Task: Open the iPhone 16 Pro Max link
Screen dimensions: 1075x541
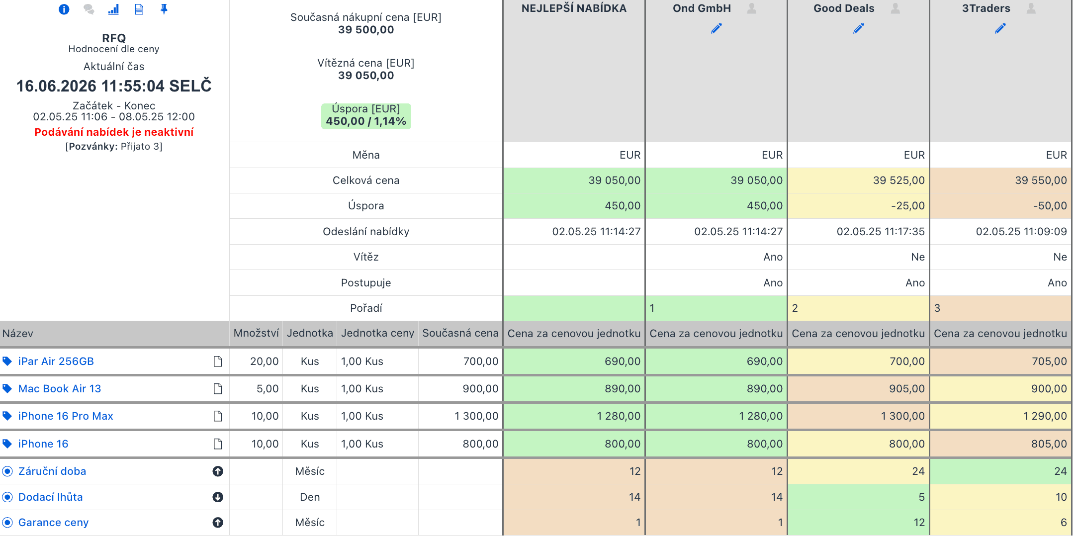Action: (66, 416)
